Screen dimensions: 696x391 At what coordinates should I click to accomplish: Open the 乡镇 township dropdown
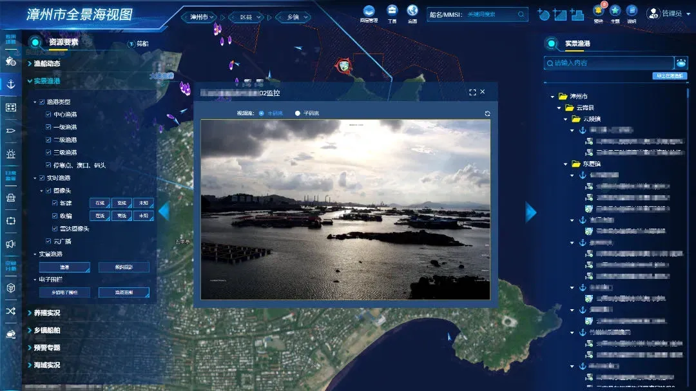(294, 17)
